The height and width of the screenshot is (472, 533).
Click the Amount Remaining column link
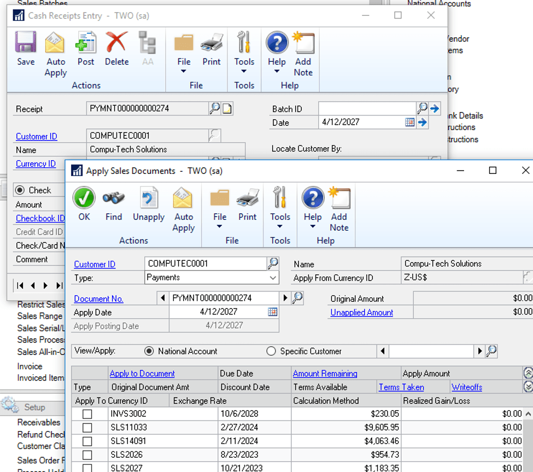click(325, 374)
